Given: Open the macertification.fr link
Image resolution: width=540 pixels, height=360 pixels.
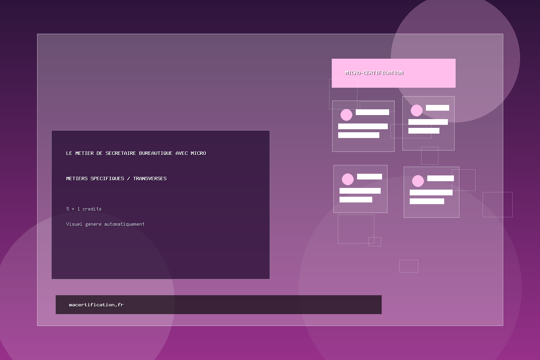Looking at the screenshot, I should (x=96, y=305).
